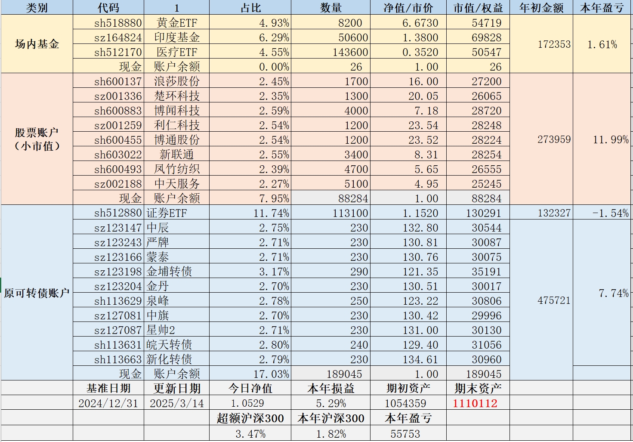The width and height of the screenshot is (633, 442).
Task: Select the 类别 header cell
Action: click(x=37, y=8)
